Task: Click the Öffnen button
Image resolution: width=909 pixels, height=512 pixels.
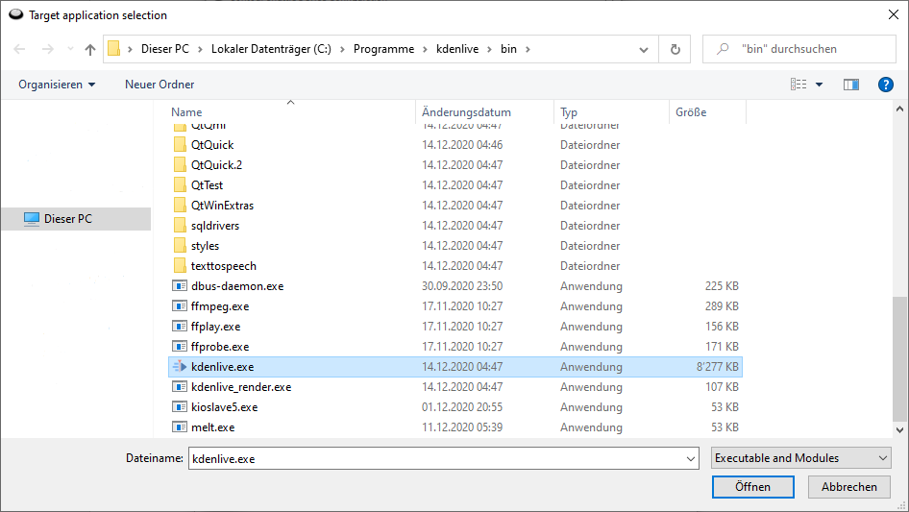Action: tap(752, 487)
